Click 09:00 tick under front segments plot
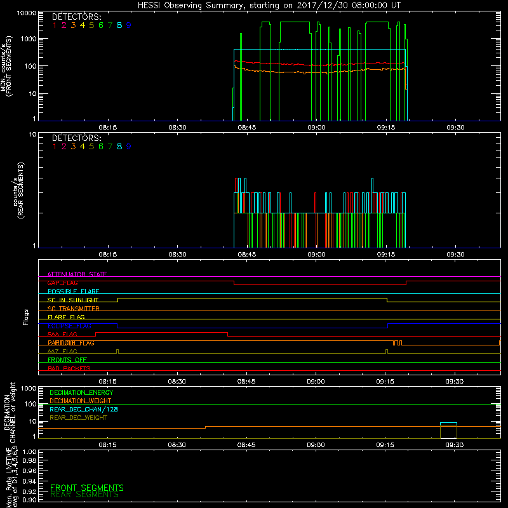This screenshot has height=508, width=508. [316, 128]
